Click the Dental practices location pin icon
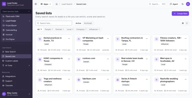This screenshot has height=98, width=192. coord(40,39)
